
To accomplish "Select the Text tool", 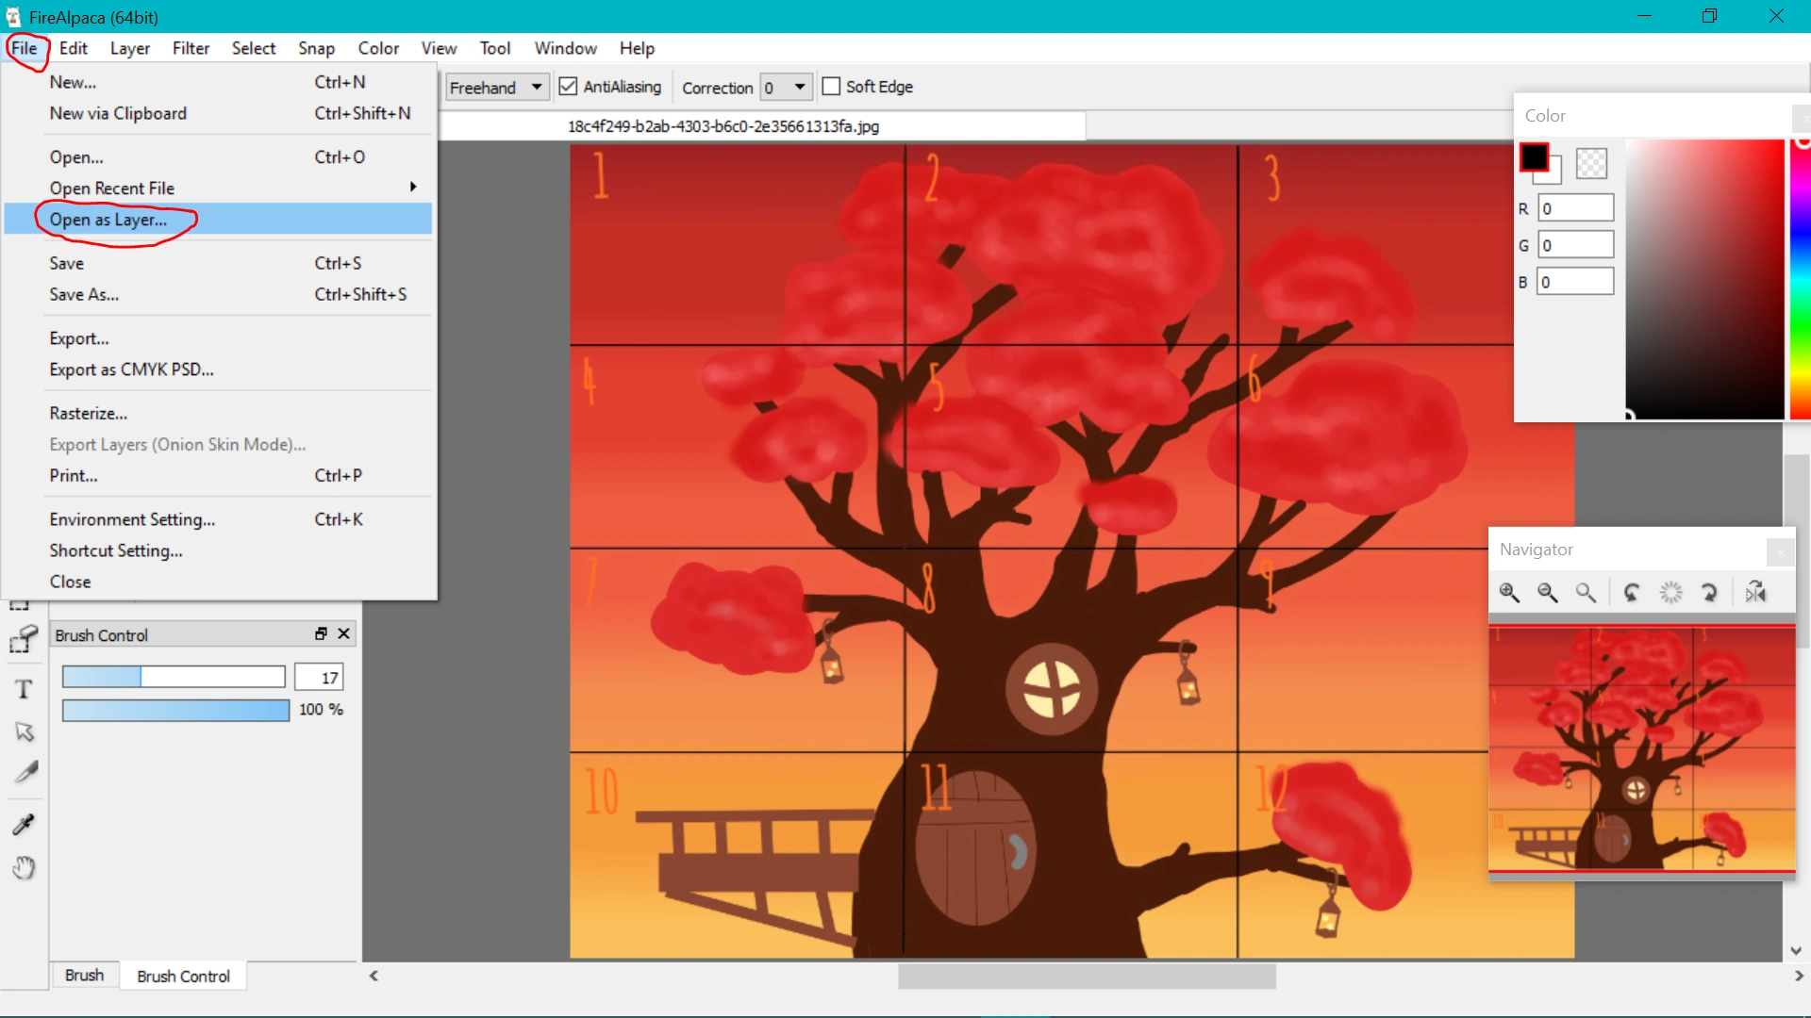I will (x=24, y=689).
